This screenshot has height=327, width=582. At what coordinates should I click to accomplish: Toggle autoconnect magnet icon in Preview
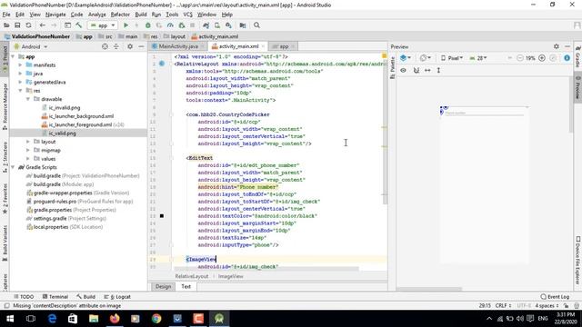[416, 70]
